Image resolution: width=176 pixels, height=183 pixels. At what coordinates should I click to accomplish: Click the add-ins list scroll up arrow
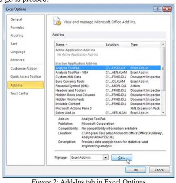[163, 44]
